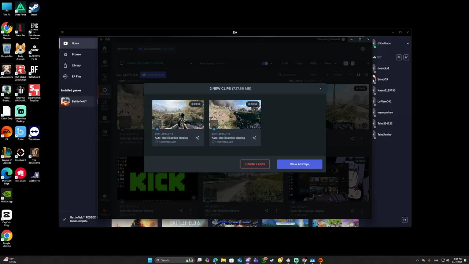Click Battlefield REDSEC repair complete notice
Image resolution: width=469 pixels, height=264 pixels.
click(79, 219)
